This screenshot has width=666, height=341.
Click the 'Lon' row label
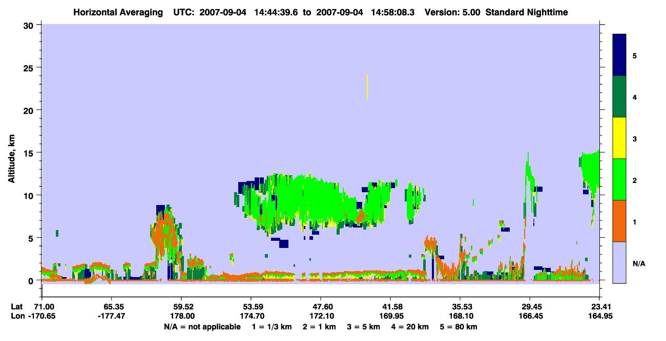point(17,316)
